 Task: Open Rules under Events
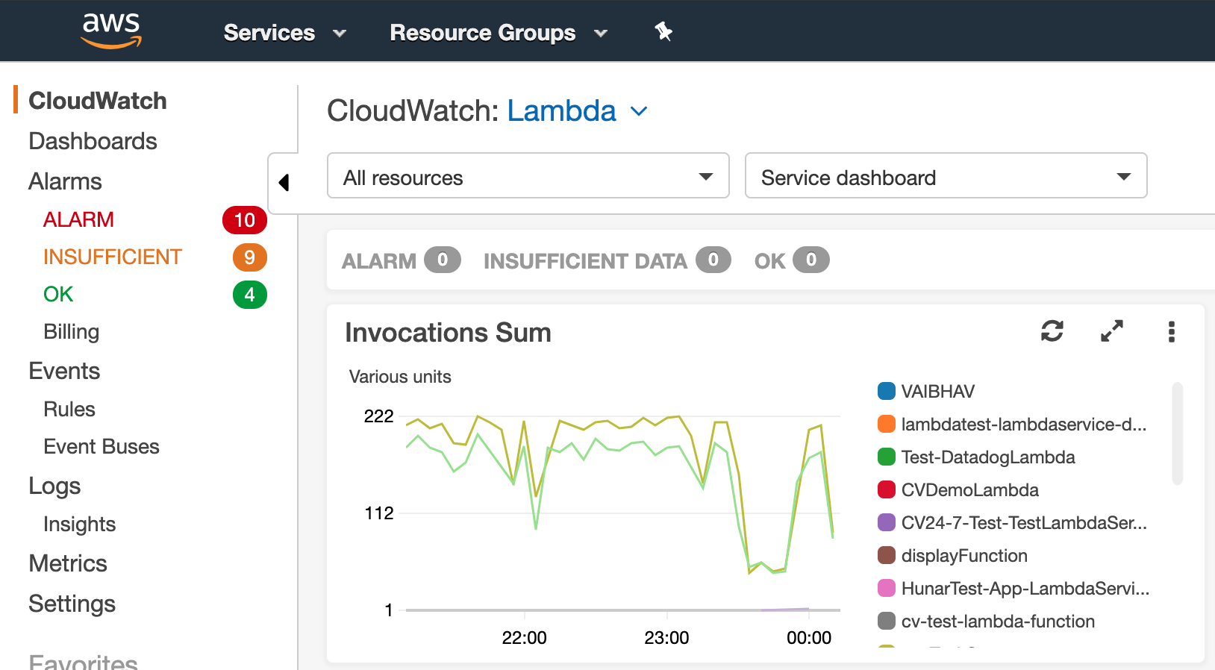pyautogui.click(x=69, y=409)
